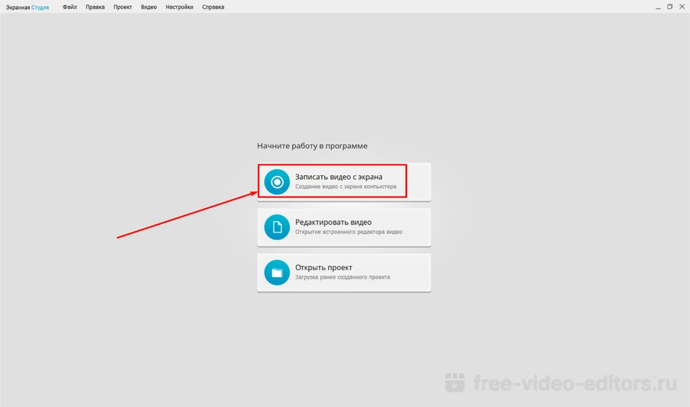Click the free-video-editors.ru watermark logo icon
Viewport: 690px width, 407px height.
point(456,383)
